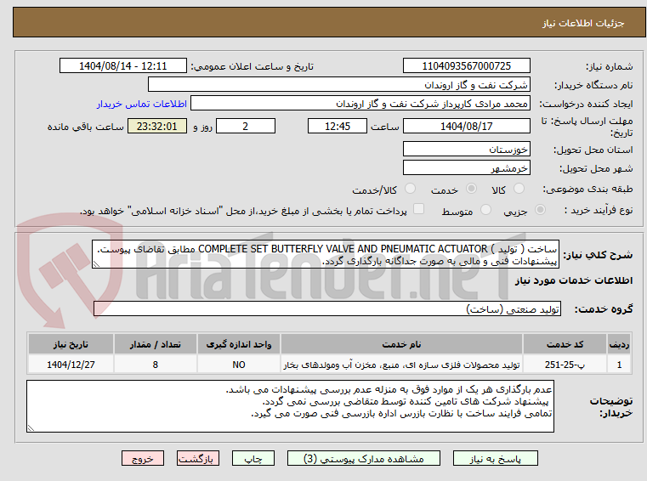Click the 'خروج' exit button
Viewport: 647px width, 481px height.
point(142,458)
